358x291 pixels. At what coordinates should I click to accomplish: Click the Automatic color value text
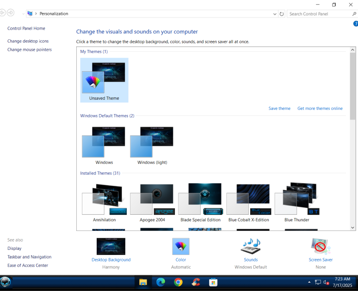click(x=181, y=267)
